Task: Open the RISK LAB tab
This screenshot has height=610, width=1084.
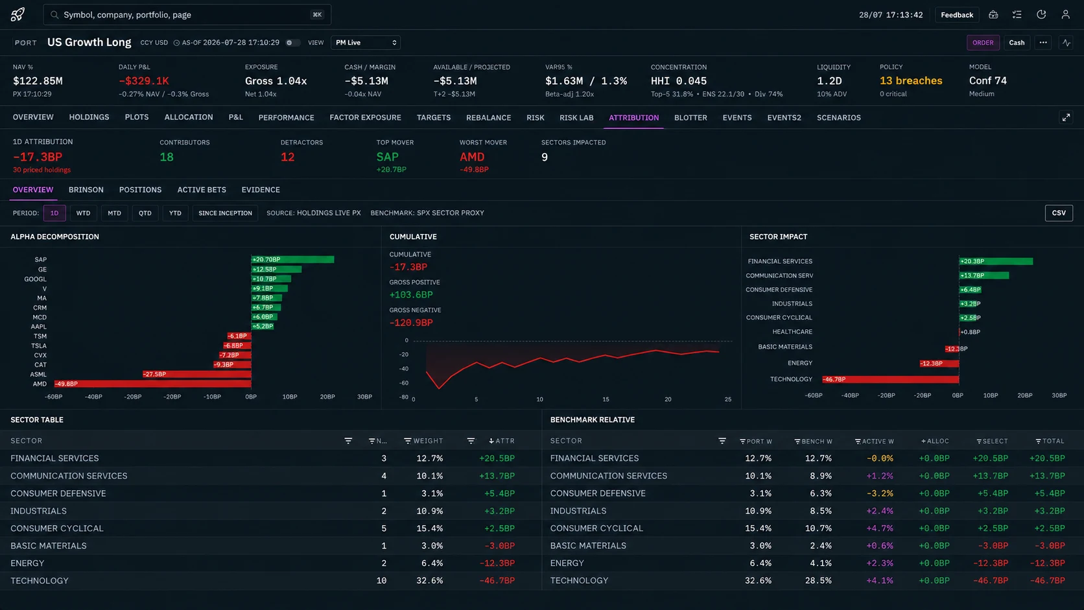Action: [x=576, y=117]
